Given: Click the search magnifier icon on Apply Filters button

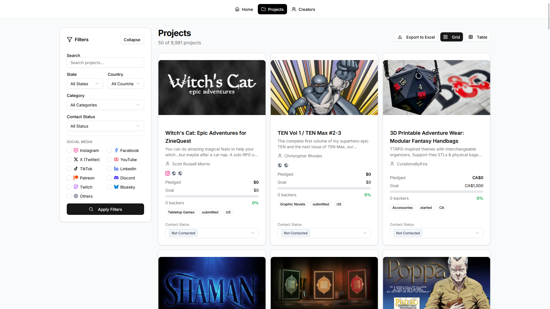Looking at the screenshot, I should coord(91,209).
